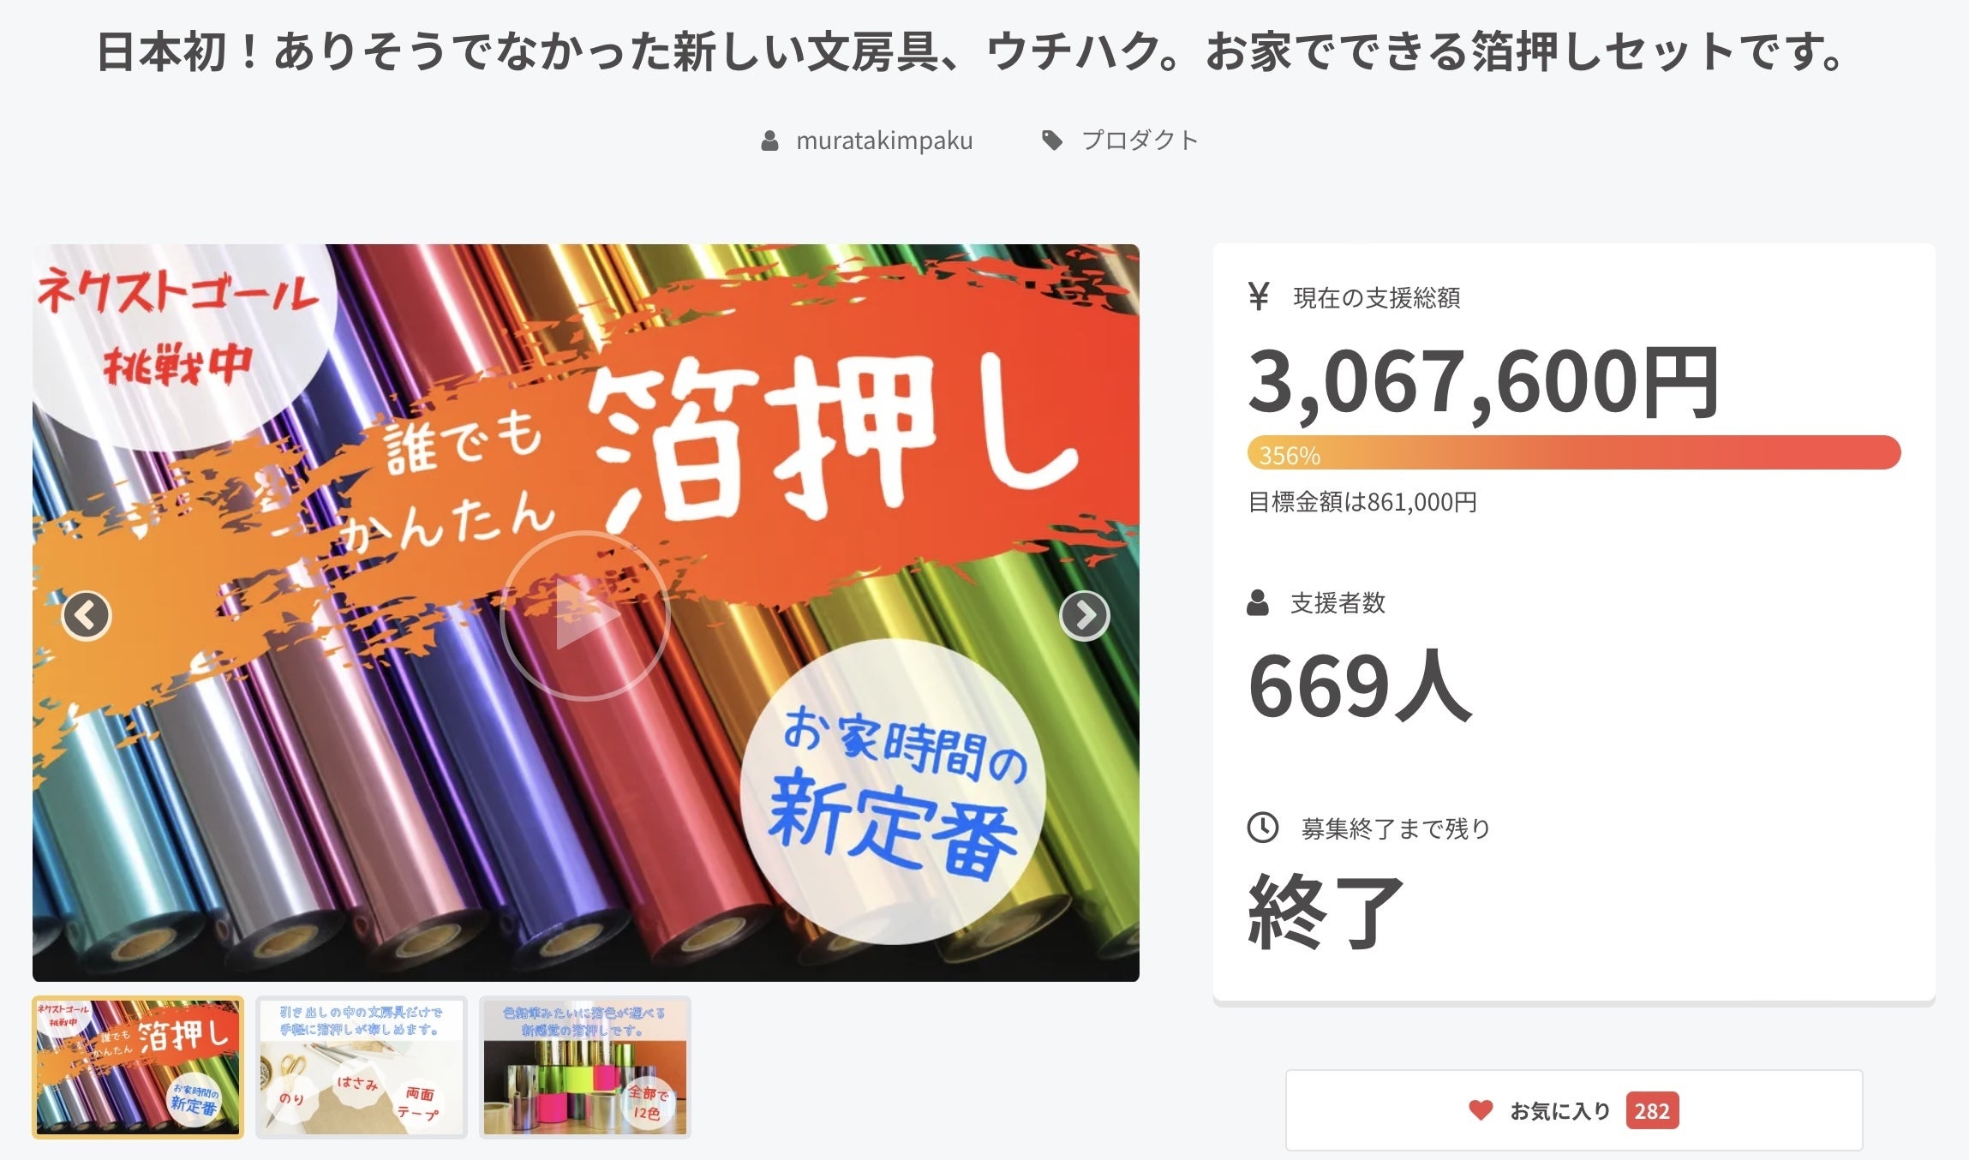Click the user icon beside muratakimpaku
The height and width of the screenshot is (1160, 1969).
pos(769,141)
